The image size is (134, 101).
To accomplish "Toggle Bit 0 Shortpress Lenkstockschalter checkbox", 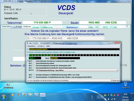I will 34,61.
